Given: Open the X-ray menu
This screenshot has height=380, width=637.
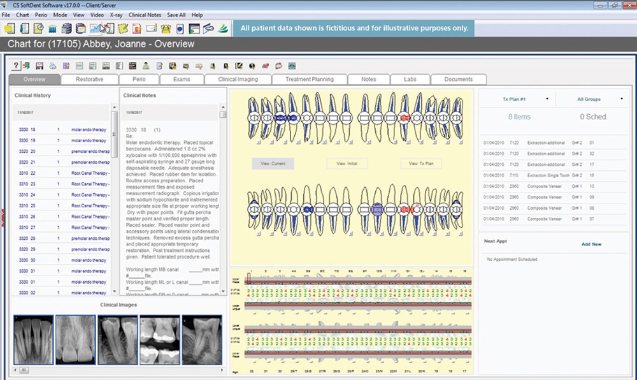Looking at the screenshot, I should [x=116, y=15].
